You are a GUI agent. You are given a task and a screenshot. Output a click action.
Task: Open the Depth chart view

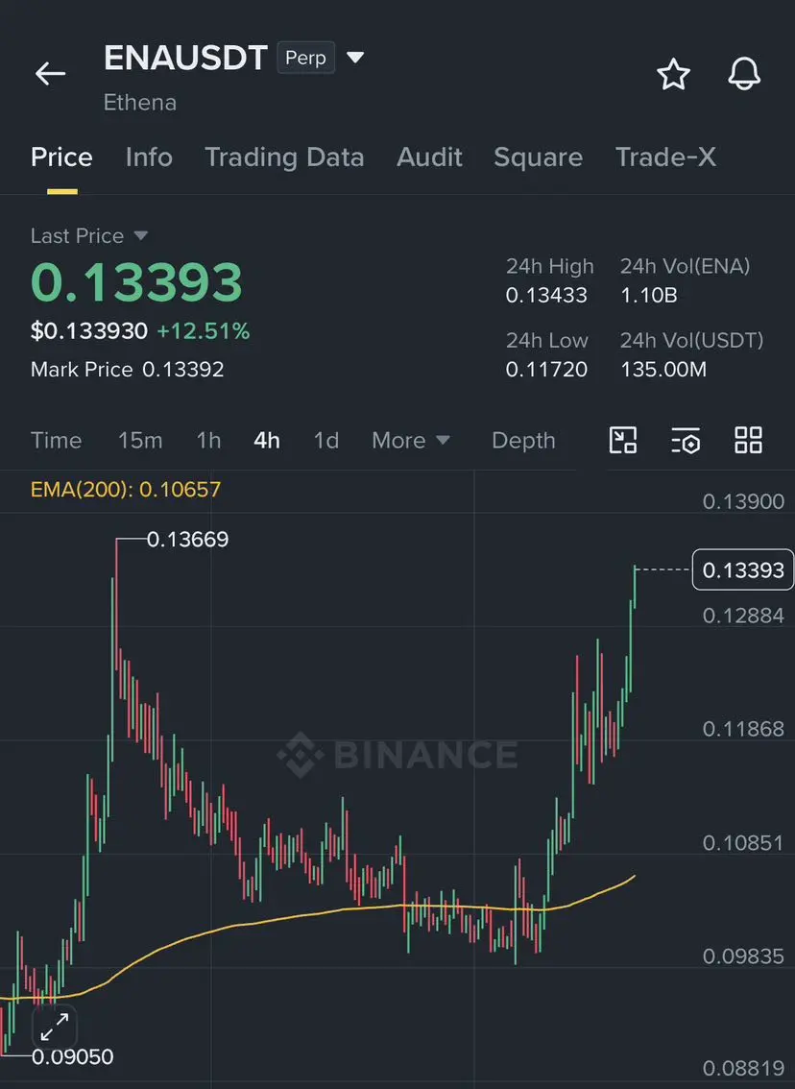(523, 441)
